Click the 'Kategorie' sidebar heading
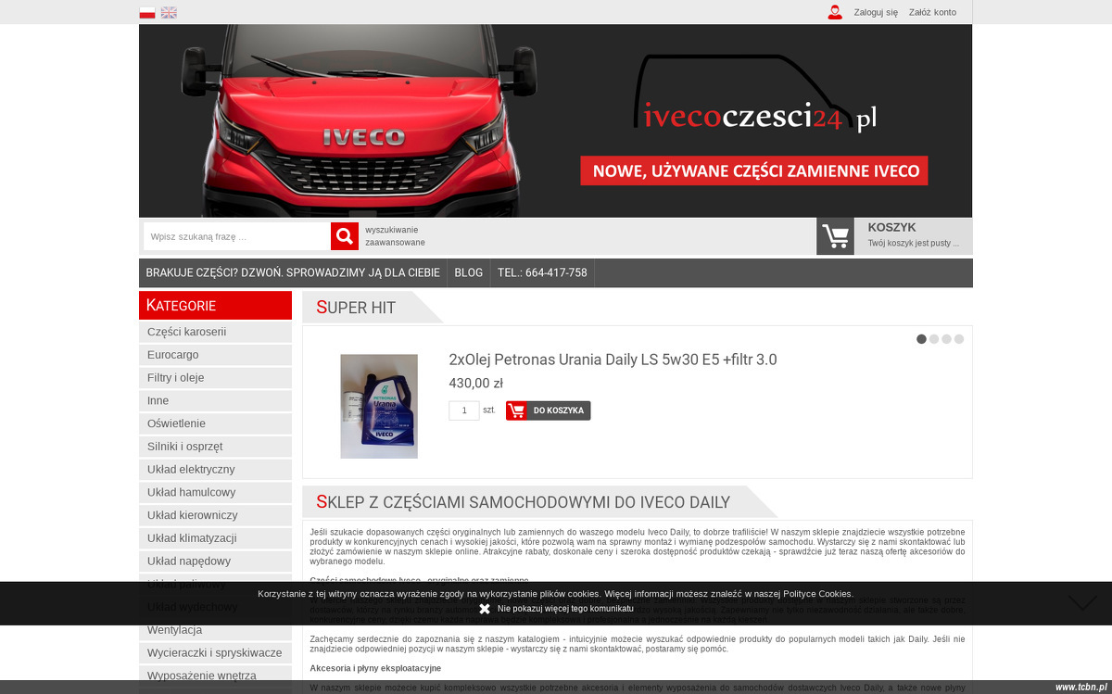This screenshot has width=1112, height=694. pyautogui.click(x=181, y=305)
